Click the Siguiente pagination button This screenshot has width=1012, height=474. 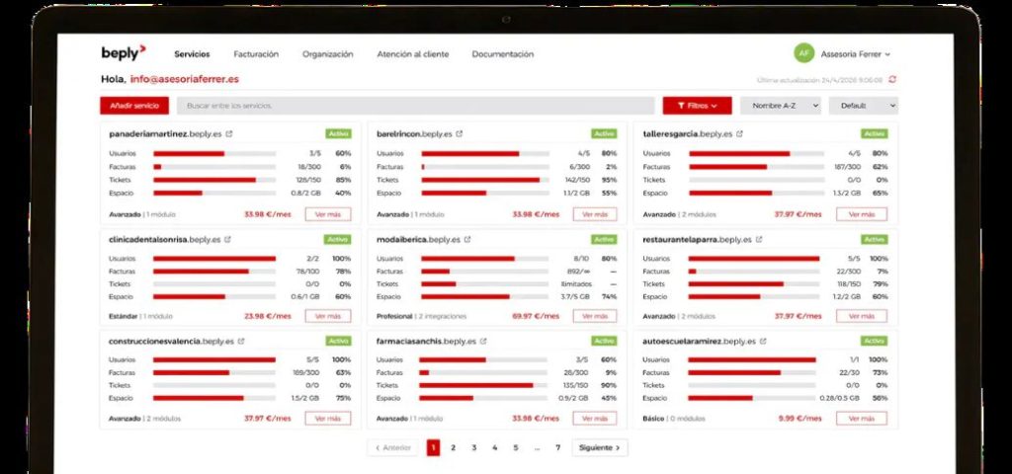click(600, 447)
